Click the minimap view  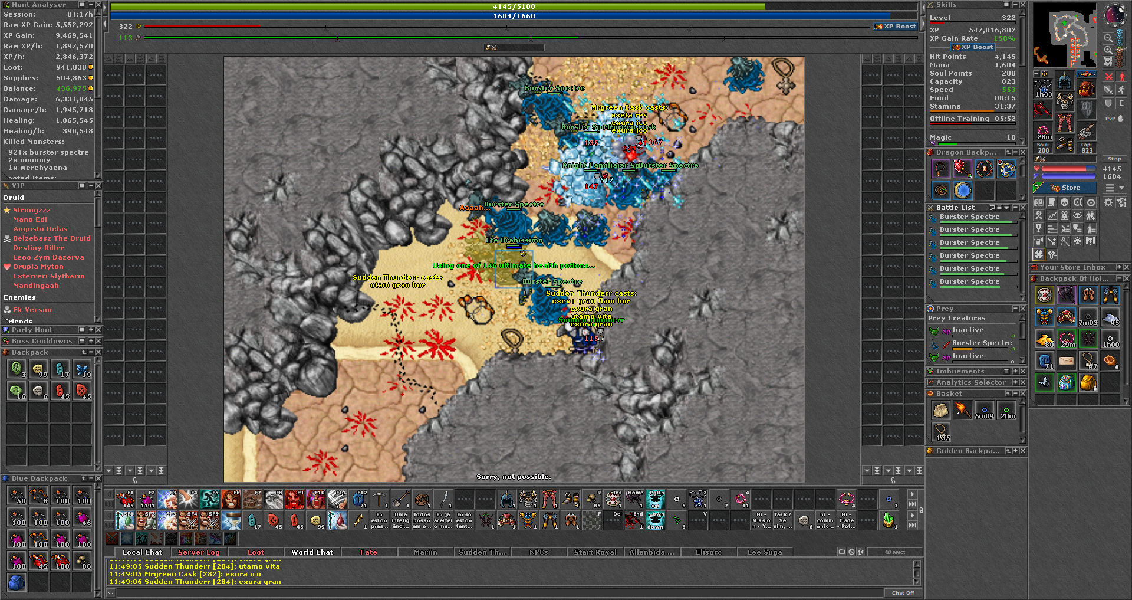click(x=1066, y=34)
